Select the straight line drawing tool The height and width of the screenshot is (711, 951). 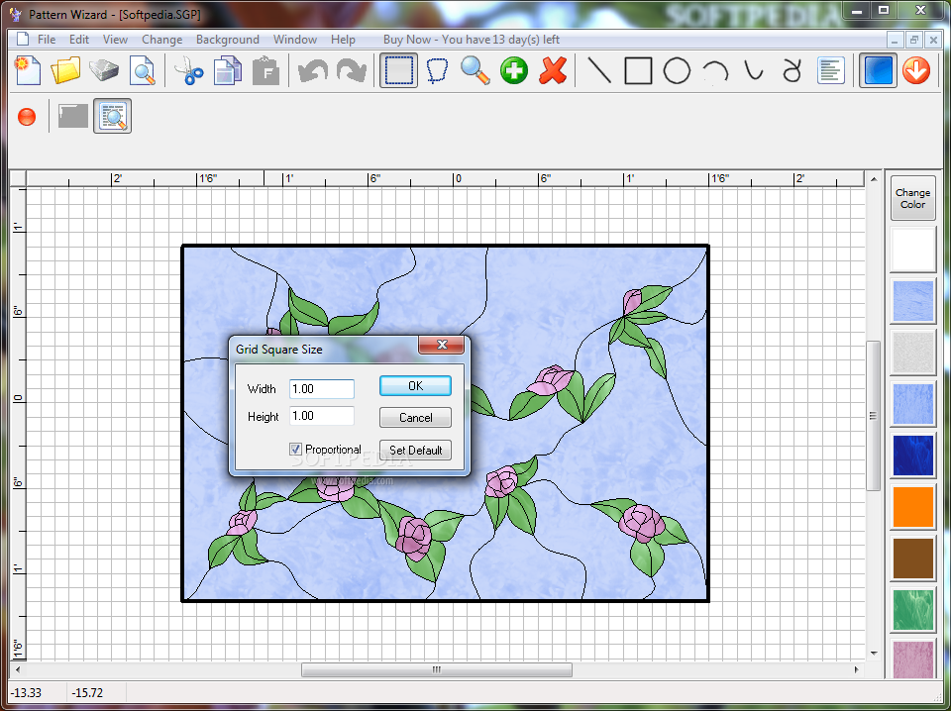[599, 70]
